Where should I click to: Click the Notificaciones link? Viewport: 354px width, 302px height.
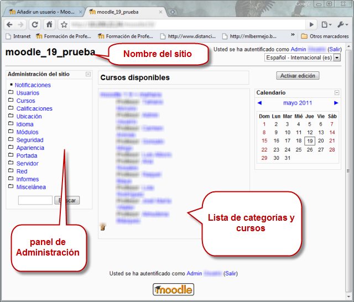click(33, 85)
